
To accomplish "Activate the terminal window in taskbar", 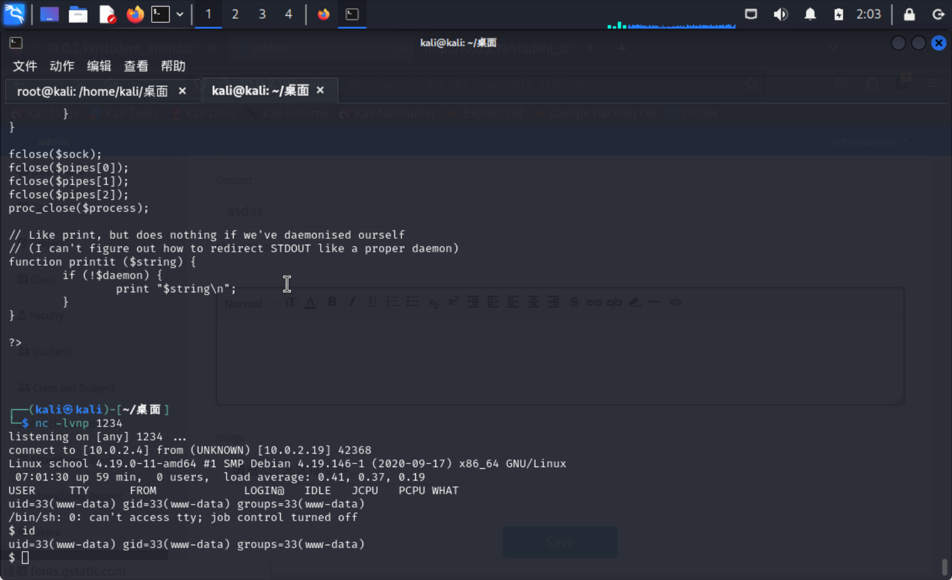I will click(x=352, y=14).
